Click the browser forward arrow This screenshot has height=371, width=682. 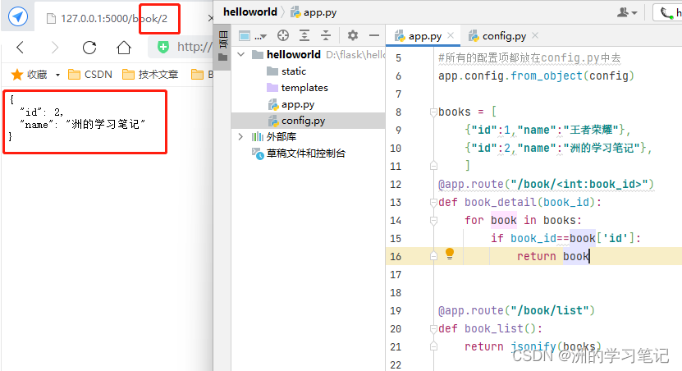click(55, 47)
